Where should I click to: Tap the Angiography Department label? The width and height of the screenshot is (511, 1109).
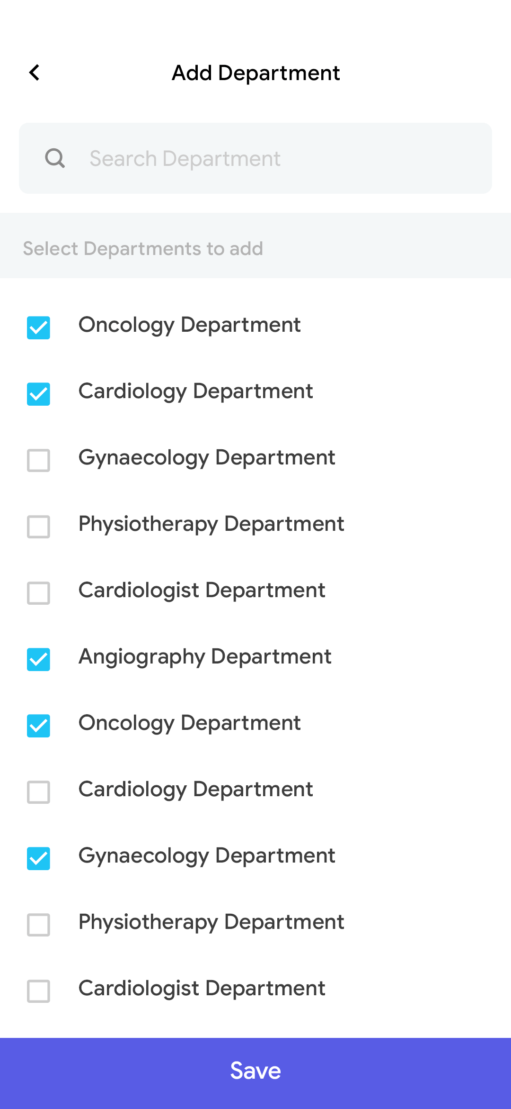205,657
